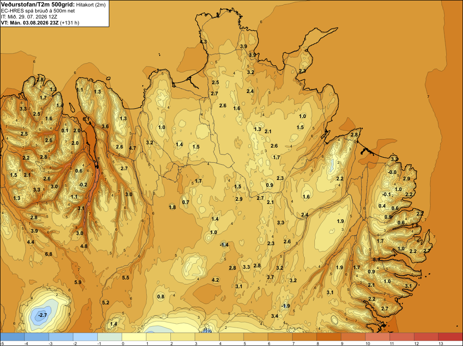The image size is (463, 346).
Task: Click the dark red legend swatch after 13
Action: click(450, 337)
